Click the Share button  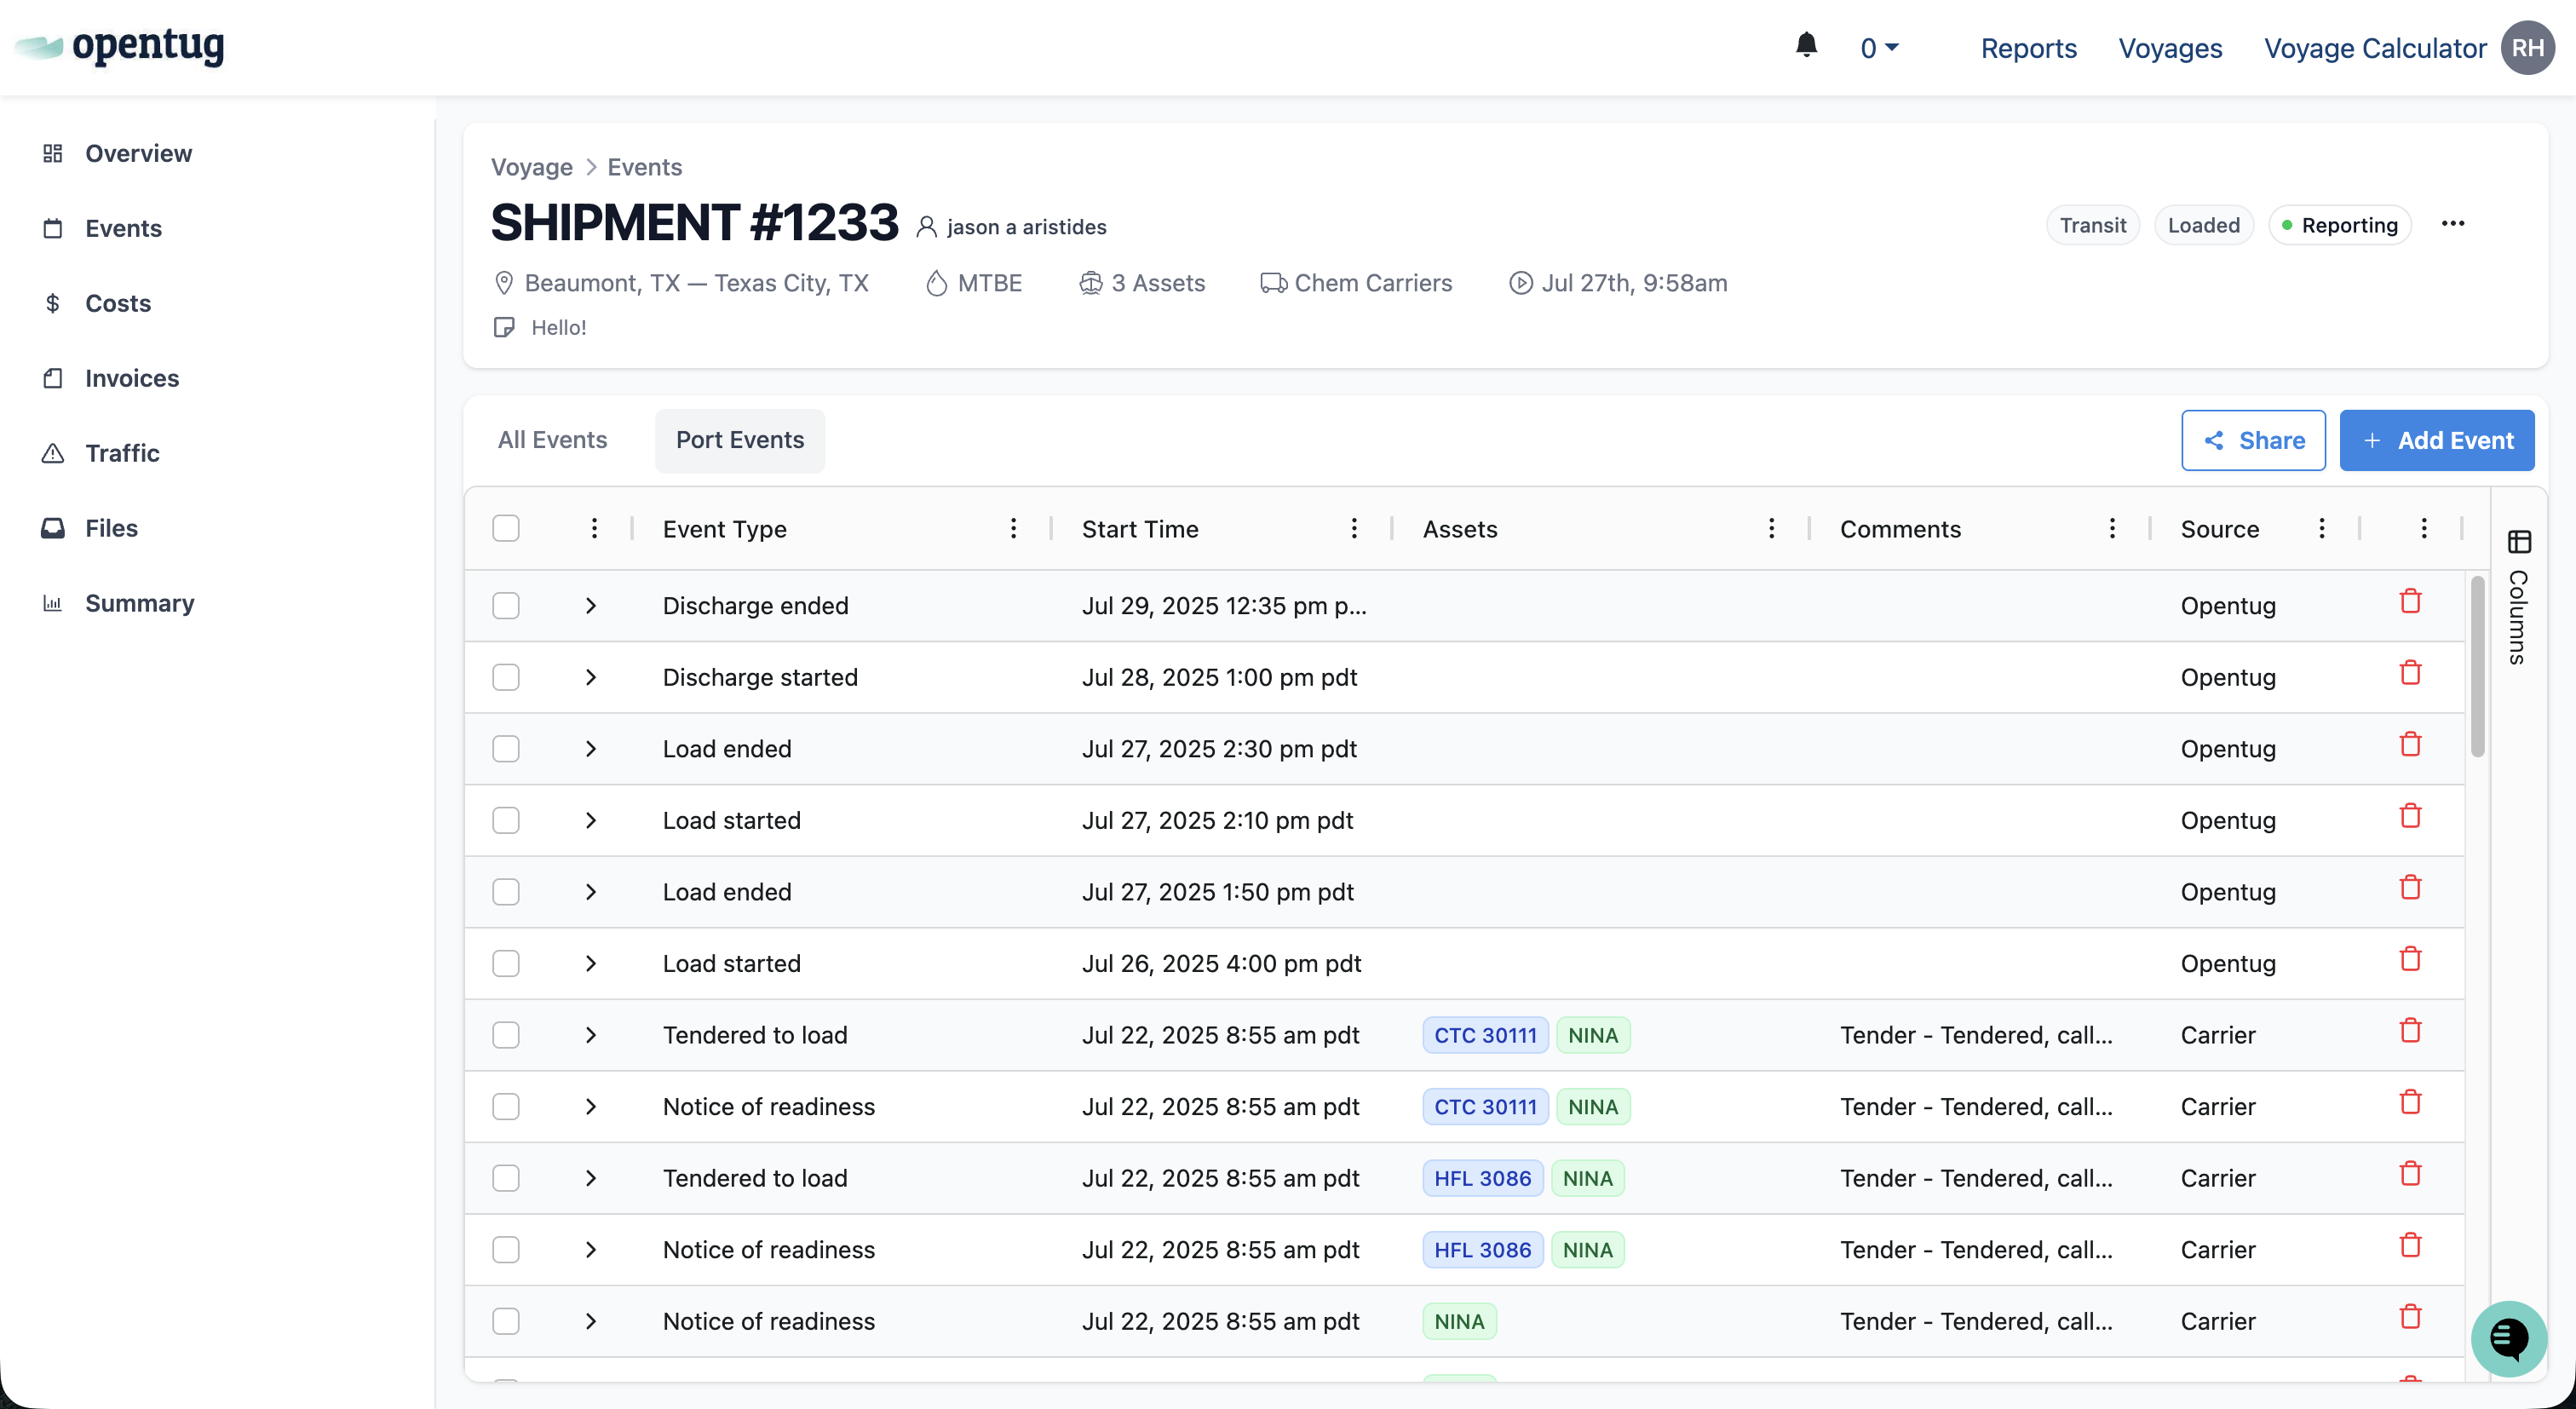[2253, 440]
